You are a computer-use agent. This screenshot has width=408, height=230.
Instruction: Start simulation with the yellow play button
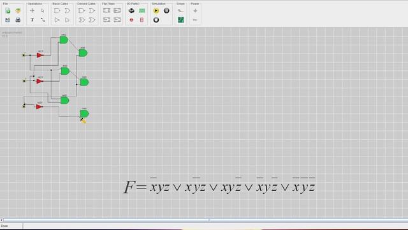(x=156, y=11)
